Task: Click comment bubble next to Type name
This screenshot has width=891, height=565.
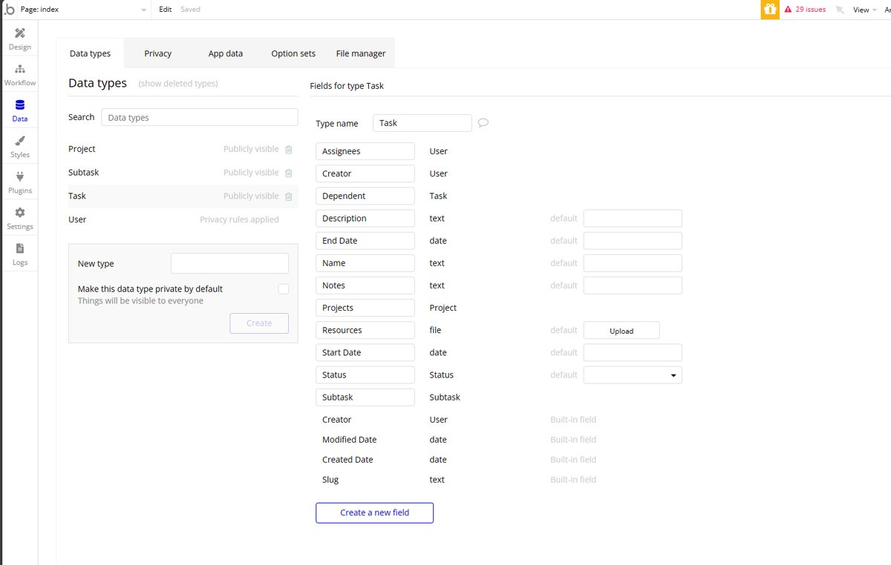Action: coord(483,123)
